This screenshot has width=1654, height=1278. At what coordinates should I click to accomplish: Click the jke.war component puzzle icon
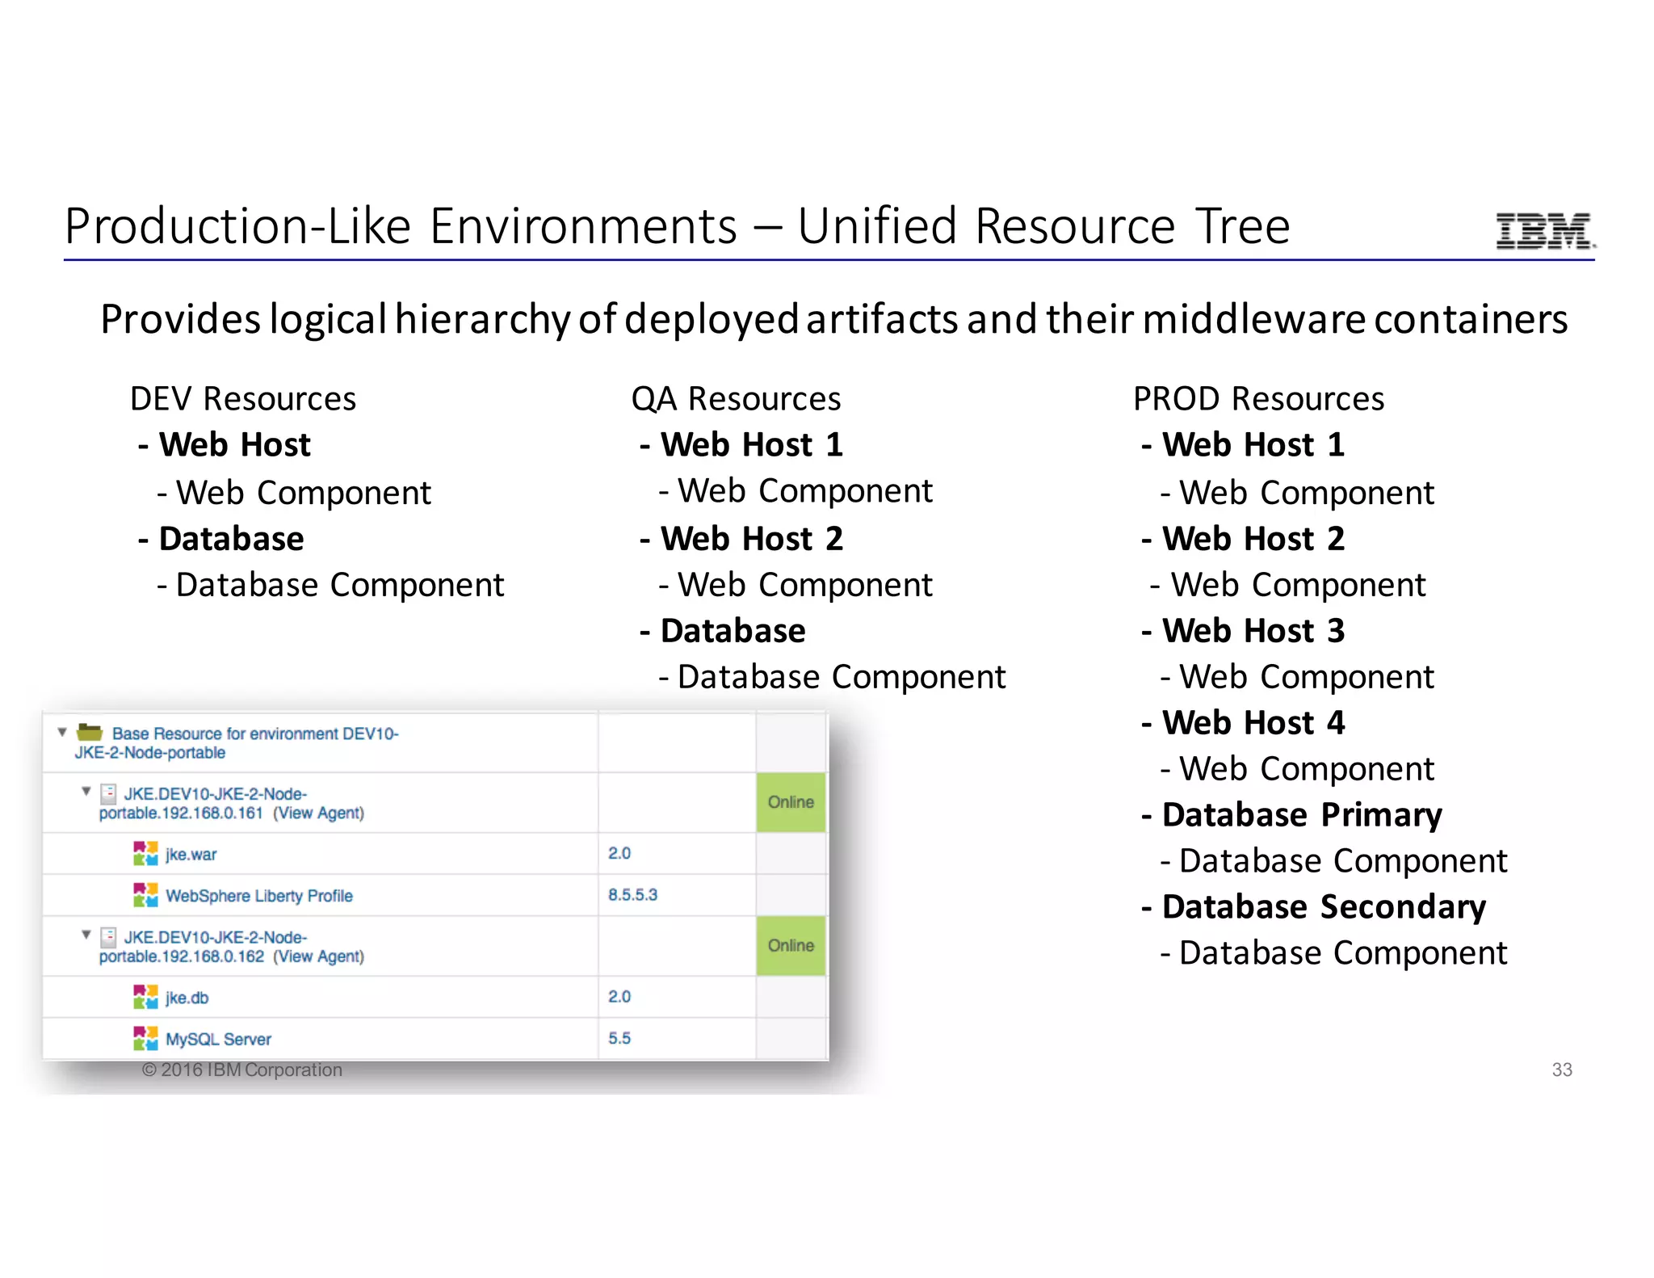145,853
